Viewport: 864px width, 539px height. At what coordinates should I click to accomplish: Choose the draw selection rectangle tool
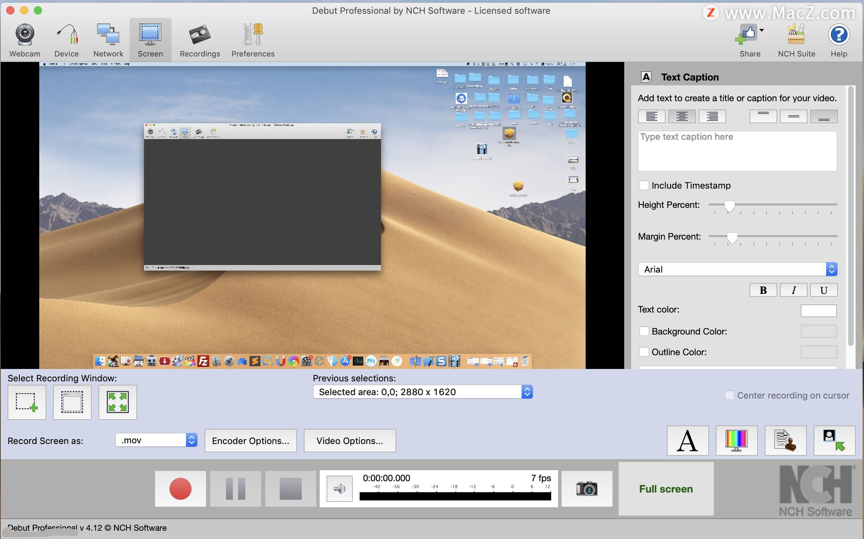coord(27,402)
